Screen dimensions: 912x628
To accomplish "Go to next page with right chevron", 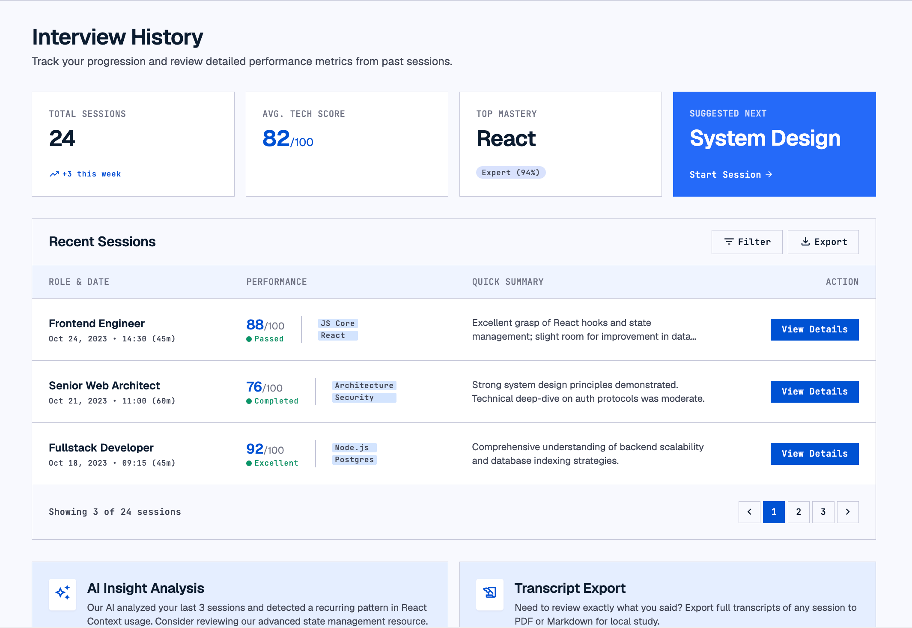I will (848, 512).
